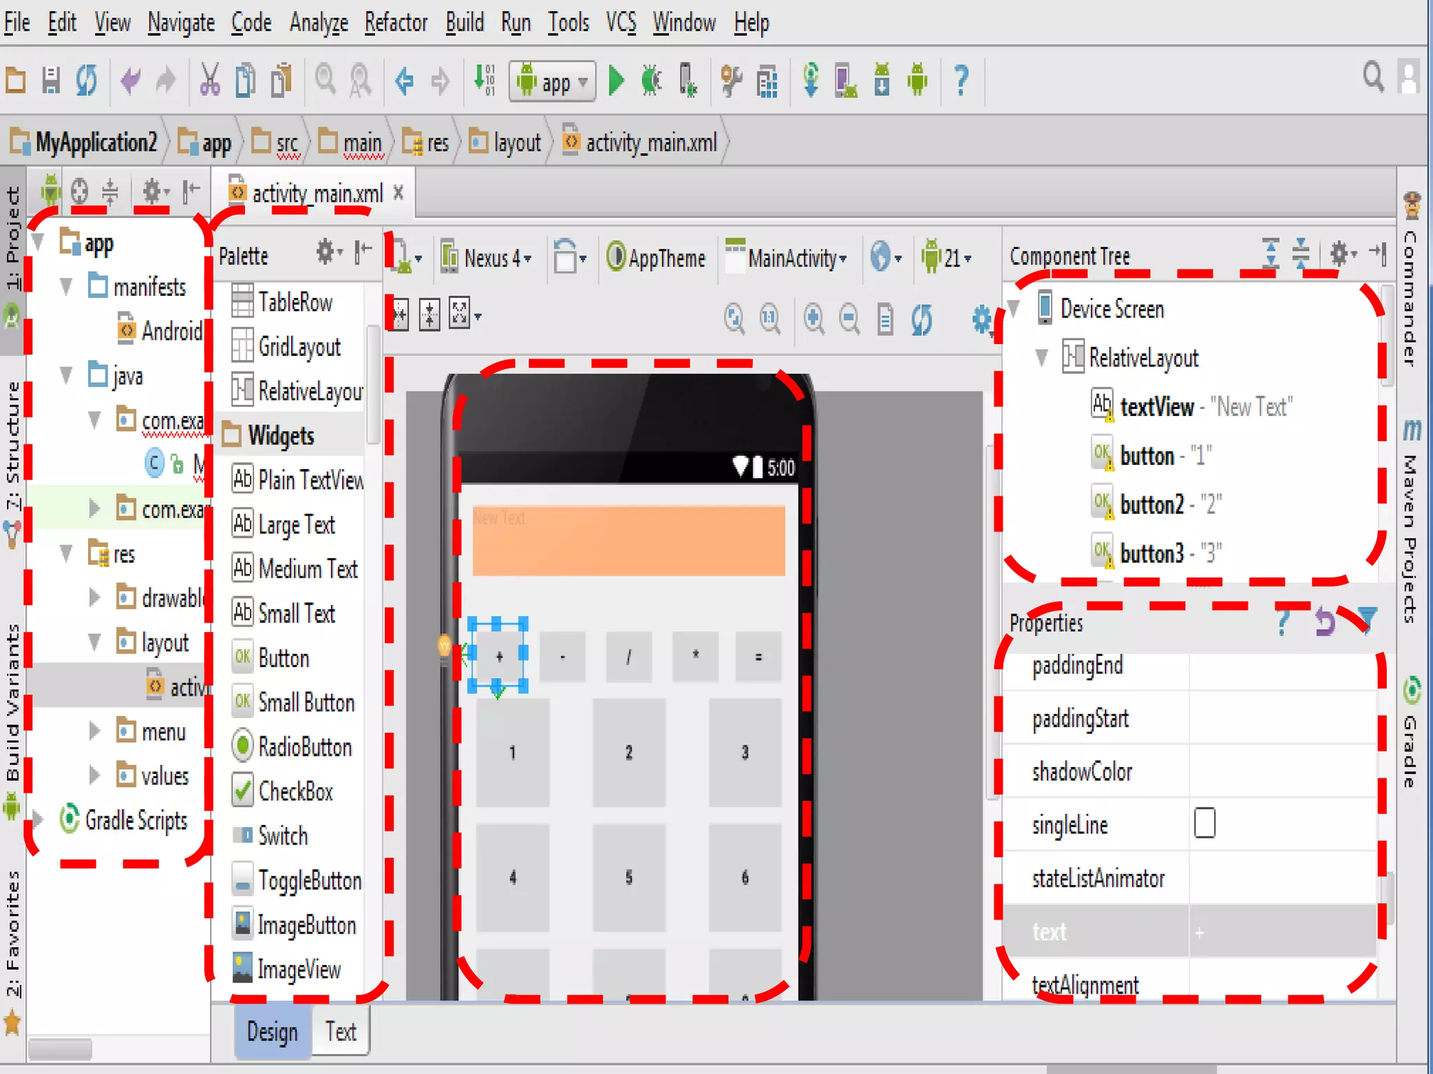Click the orange New Text view in preview
The height and width of the screenshot is (1074, 1433).
click(628, 540)
